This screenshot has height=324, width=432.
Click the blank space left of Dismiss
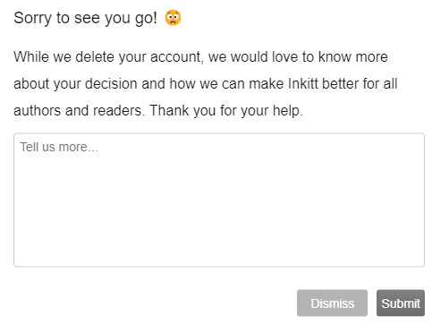coord(155,303)
